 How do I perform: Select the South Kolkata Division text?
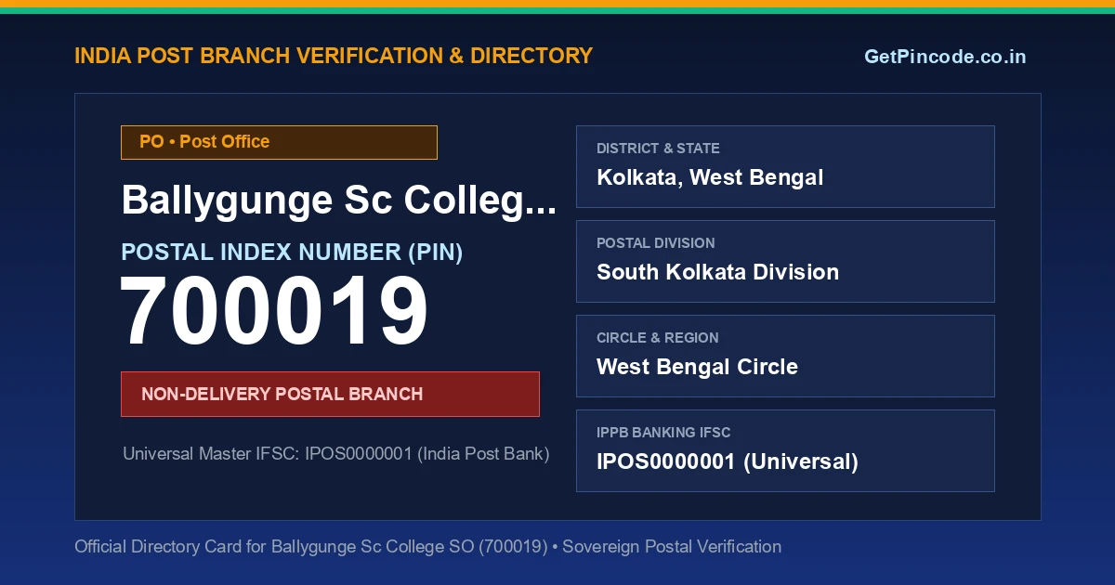coord(717,272)
